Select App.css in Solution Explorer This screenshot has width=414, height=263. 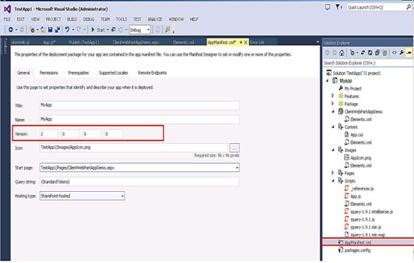pos(357,134)
